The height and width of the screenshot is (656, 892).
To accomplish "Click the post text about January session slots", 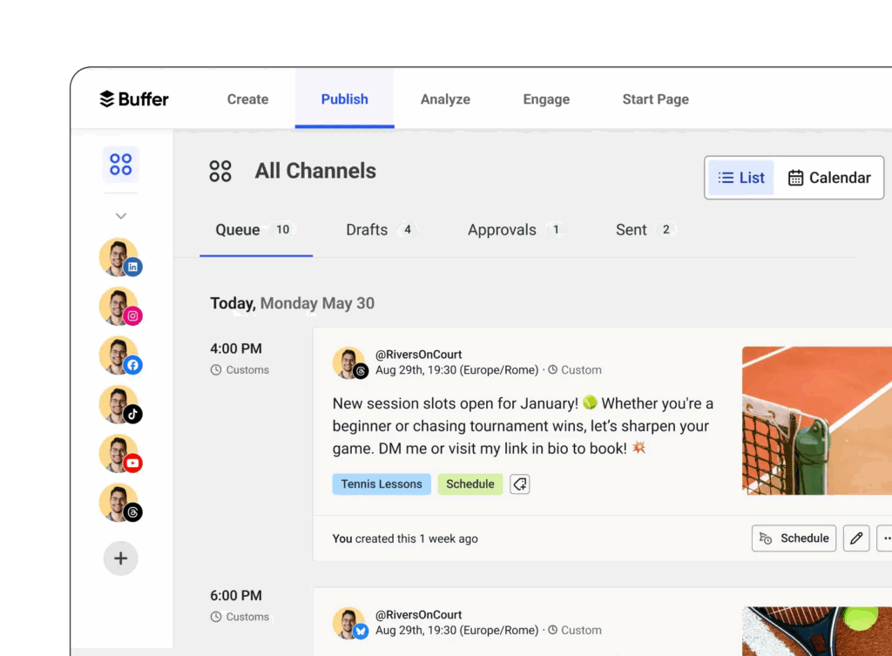I will pos(523,426).
